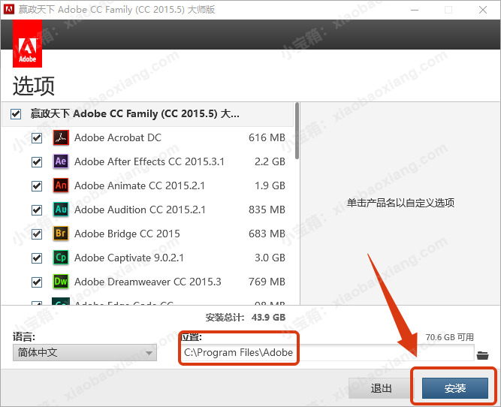Click the browse folder icon beside install path
Viewport: 501px width, 407px height.
483,354
